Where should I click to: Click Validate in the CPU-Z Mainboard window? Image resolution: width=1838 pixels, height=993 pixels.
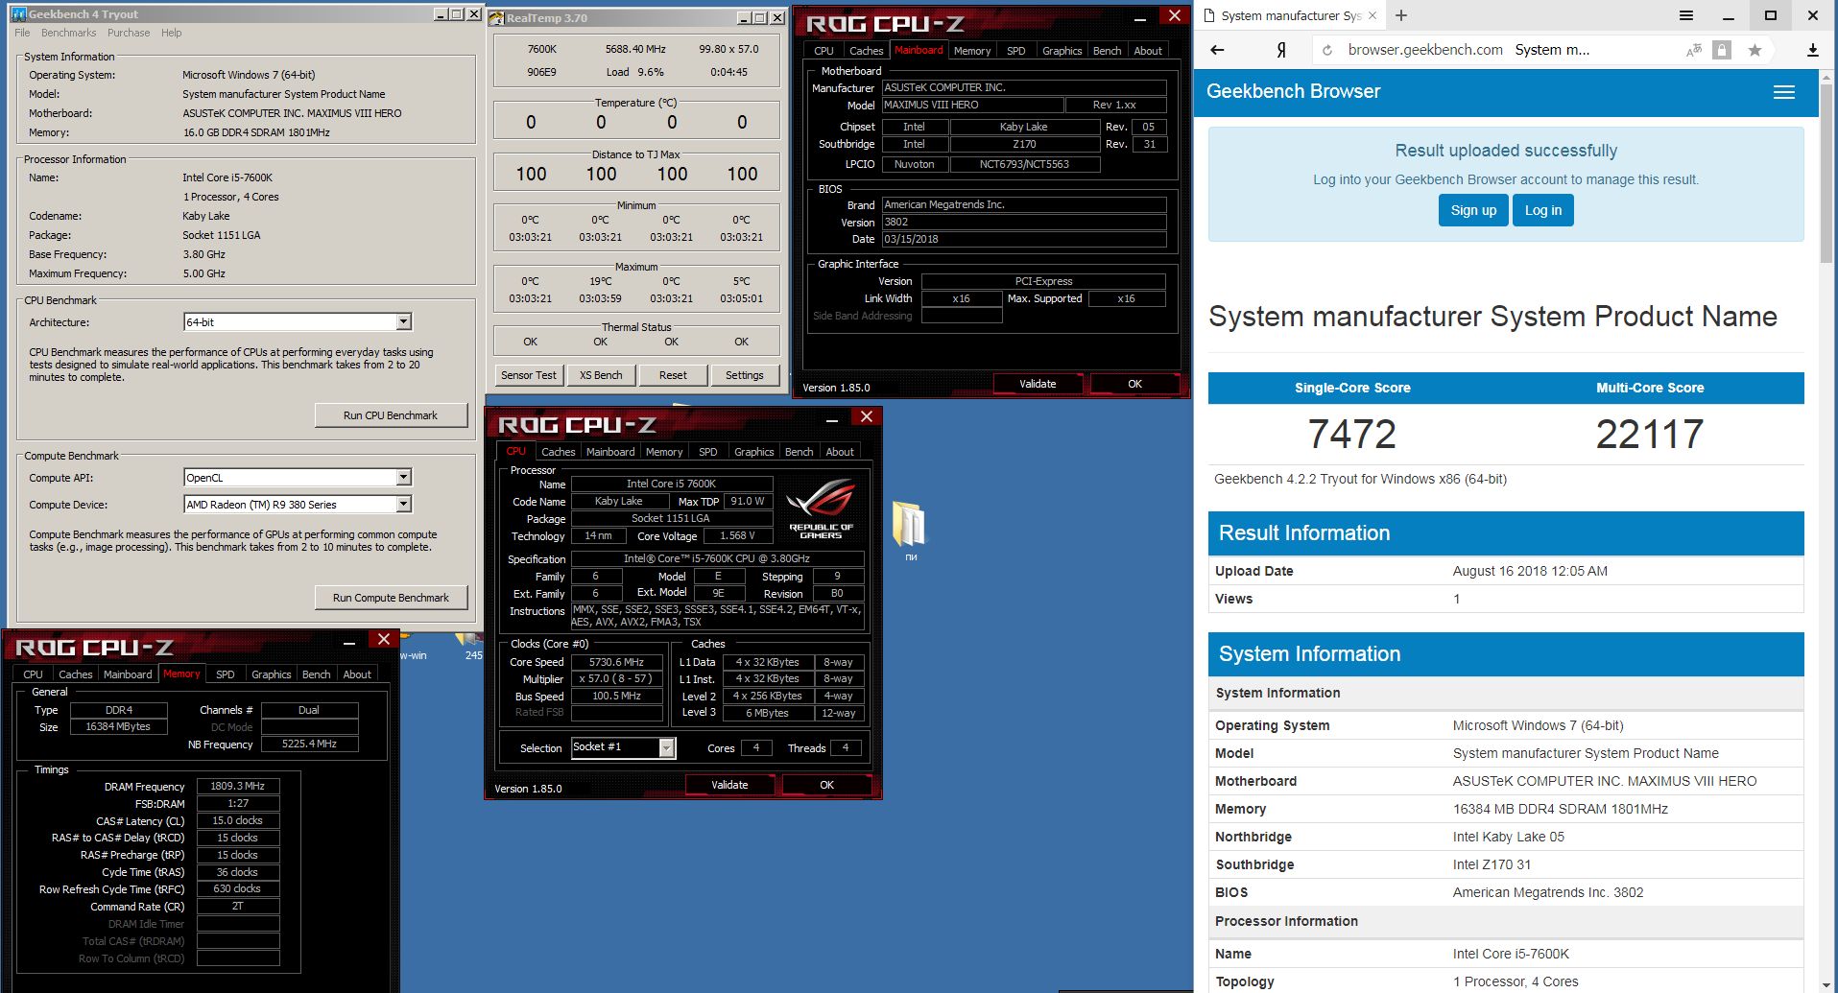tap(1038, 384)
